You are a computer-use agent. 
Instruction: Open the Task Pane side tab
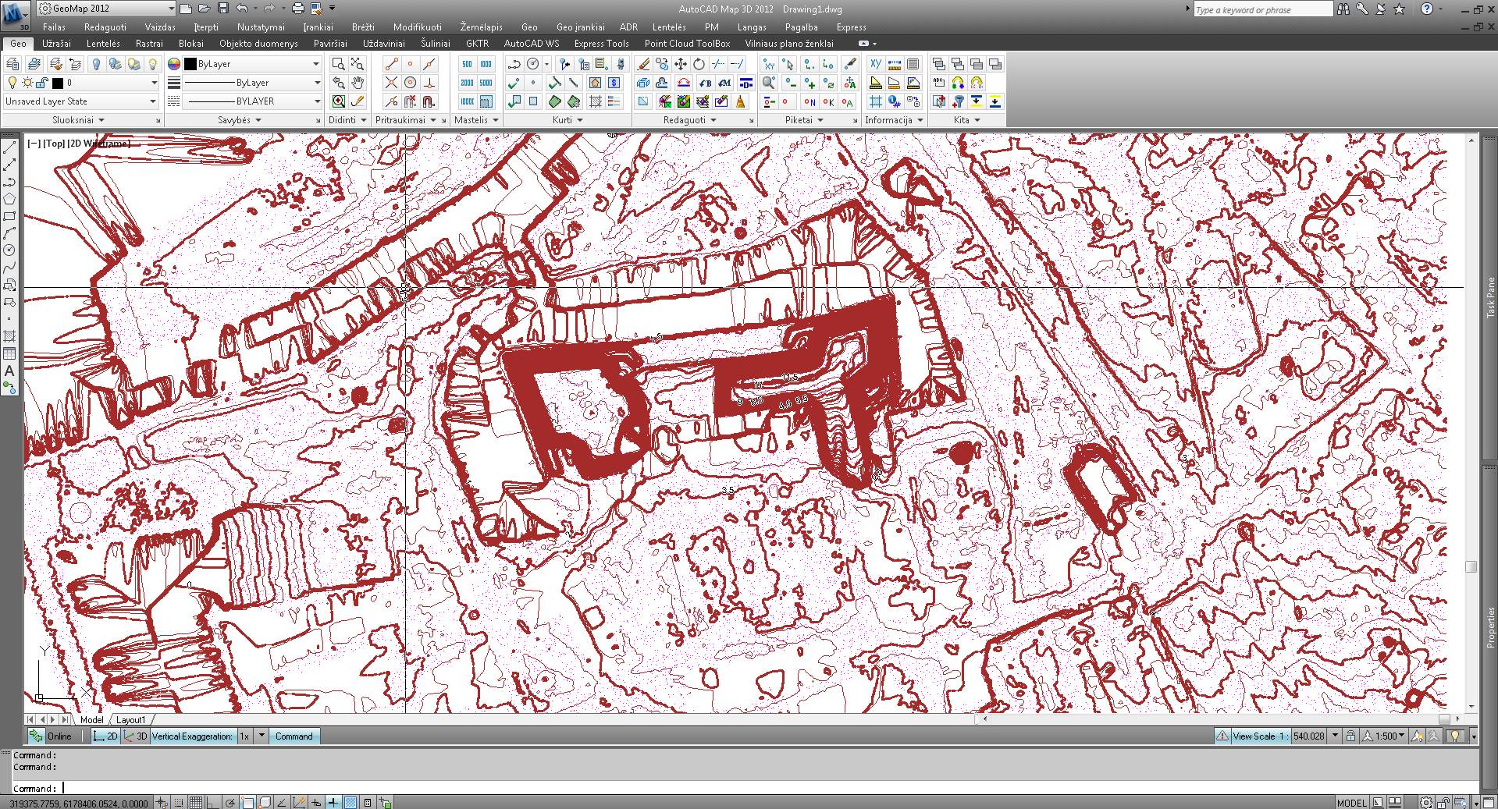1490,298
